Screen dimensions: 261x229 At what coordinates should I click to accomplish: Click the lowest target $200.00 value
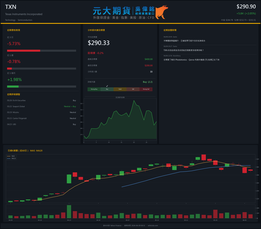click(149, 65)
